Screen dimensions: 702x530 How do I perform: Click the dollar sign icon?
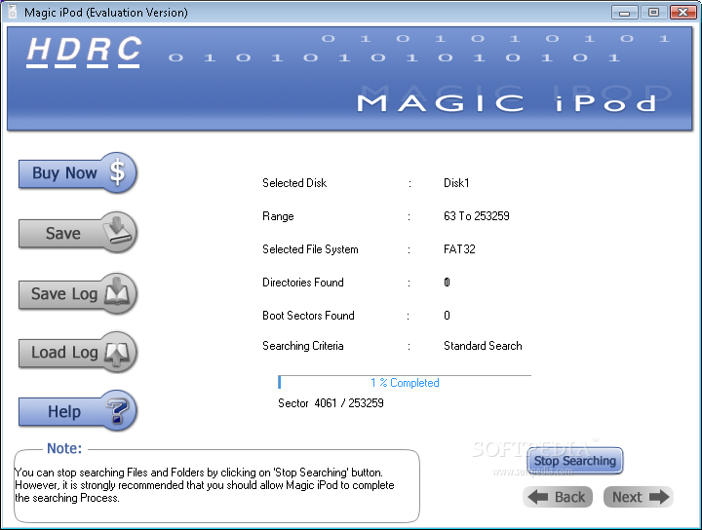point(118,172)
